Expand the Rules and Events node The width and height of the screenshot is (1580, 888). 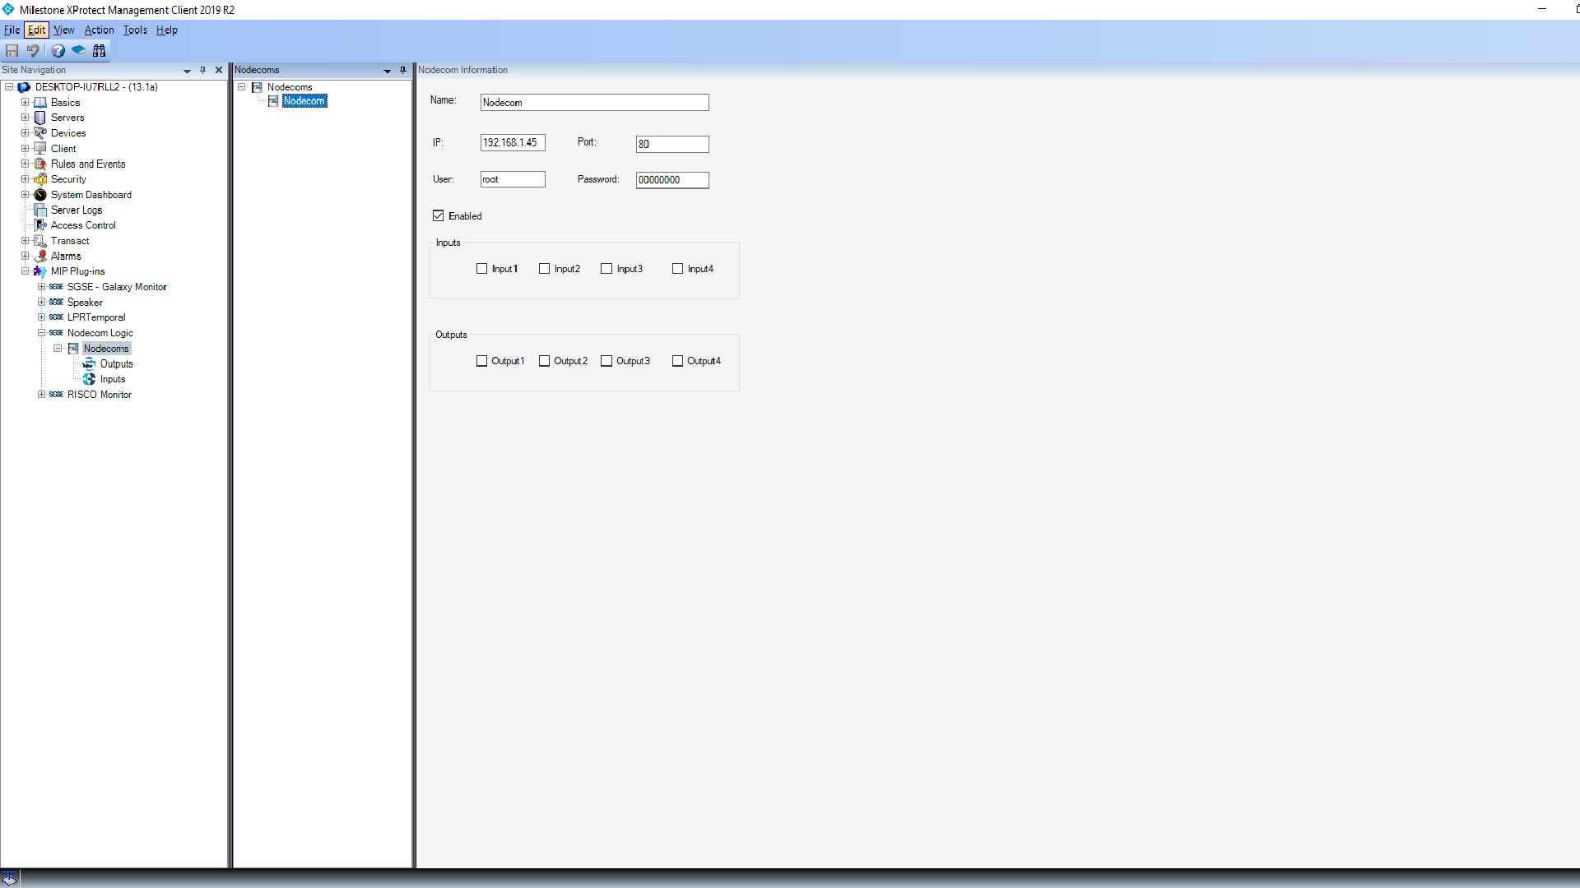[26, 164]
